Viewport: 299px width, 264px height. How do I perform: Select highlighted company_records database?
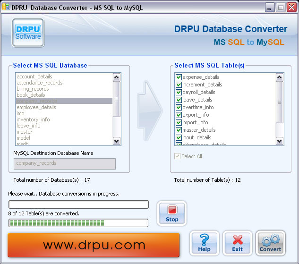point(64,101)
